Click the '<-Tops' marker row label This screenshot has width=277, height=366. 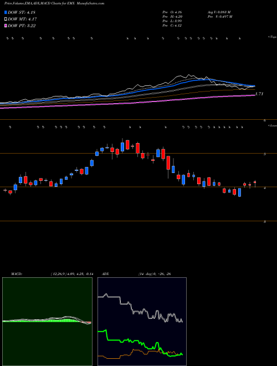pos(272,37)
